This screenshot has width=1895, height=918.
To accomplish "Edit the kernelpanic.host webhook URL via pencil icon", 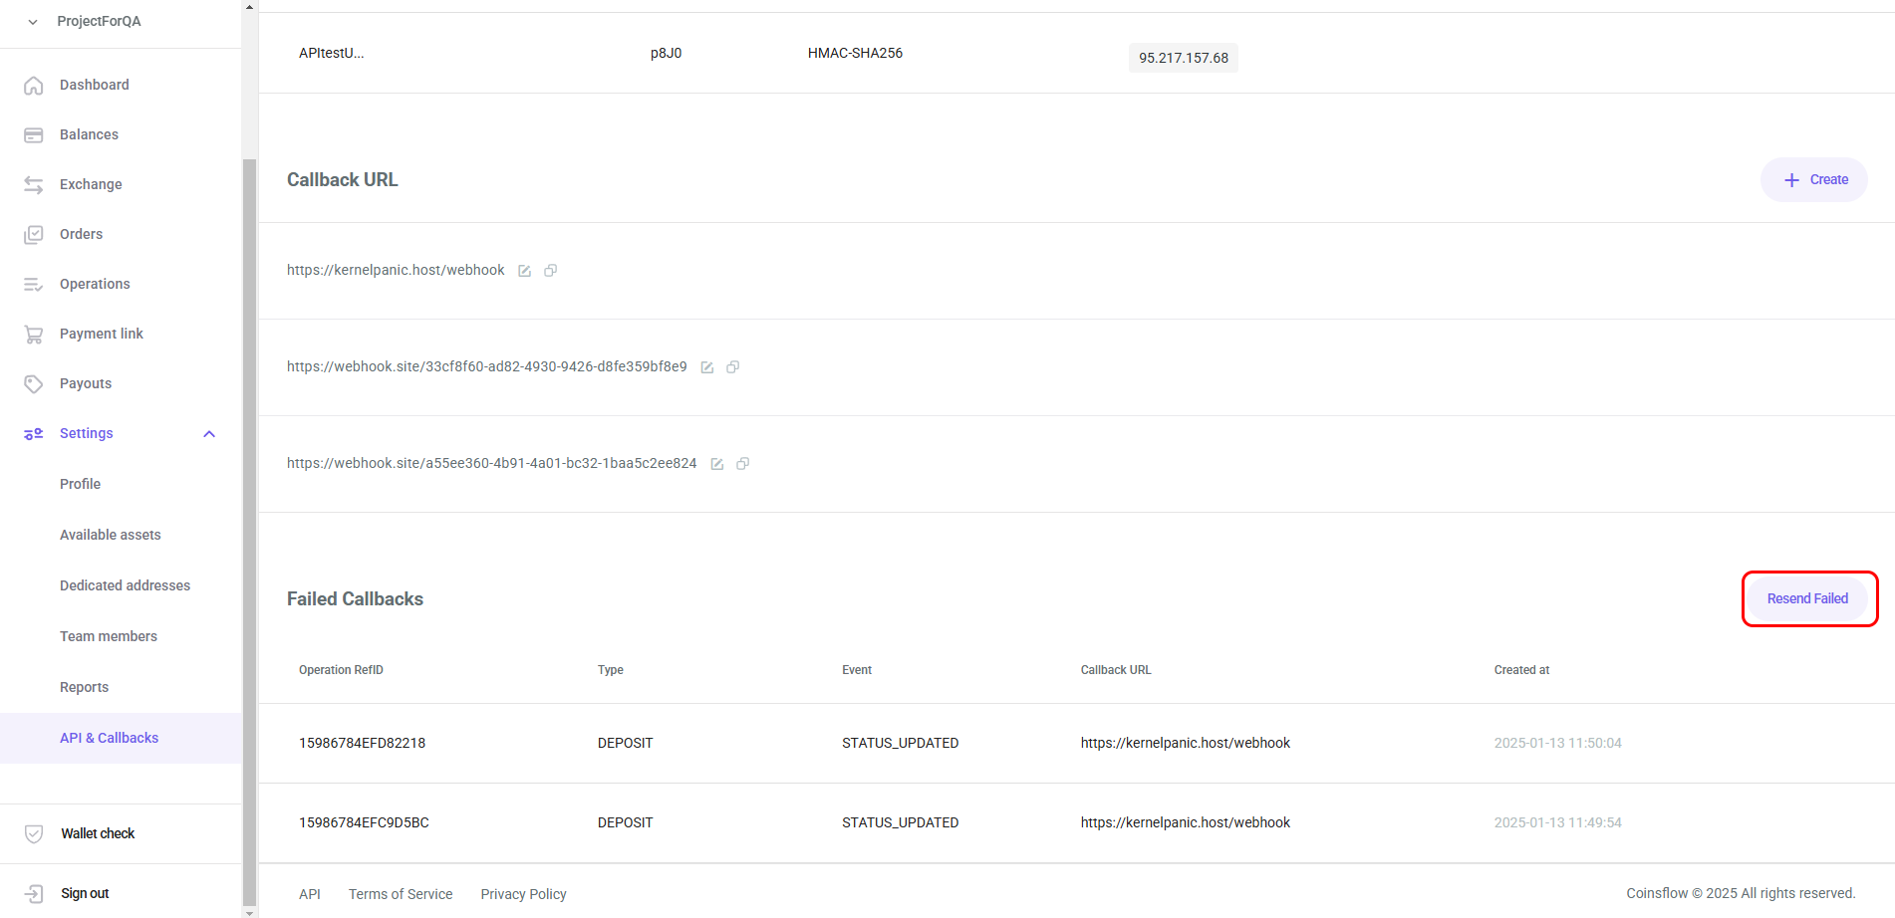I will pyautogui.click(x=525, y=270).
